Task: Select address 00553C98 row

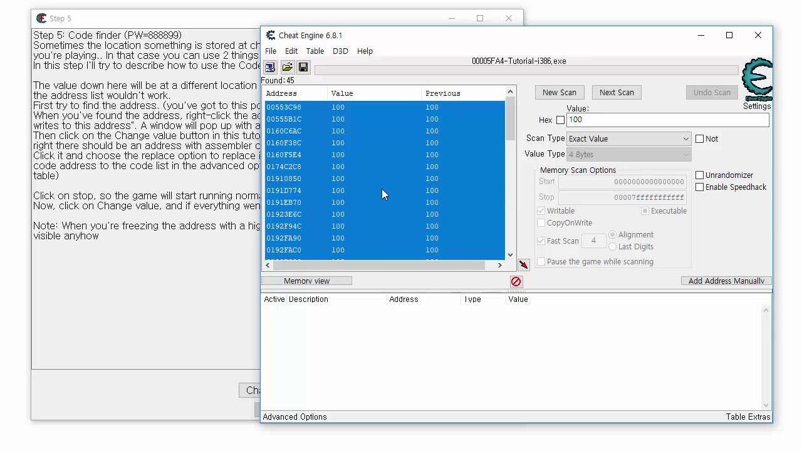Action: point(384,108)
